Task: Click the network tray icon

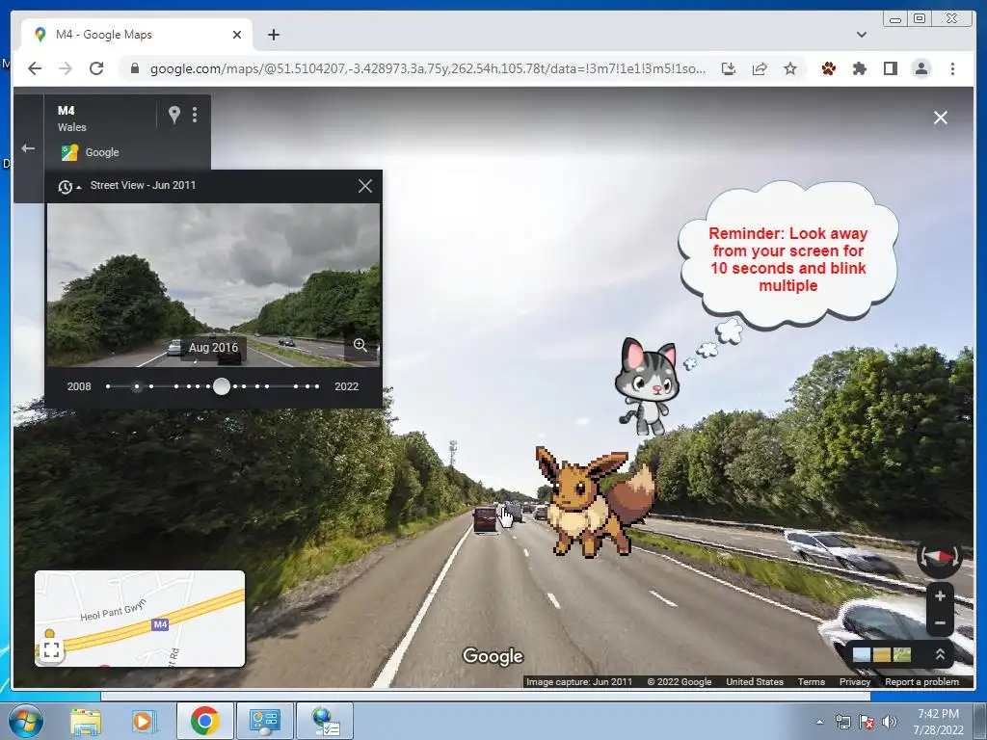Action: coord(842,722)
